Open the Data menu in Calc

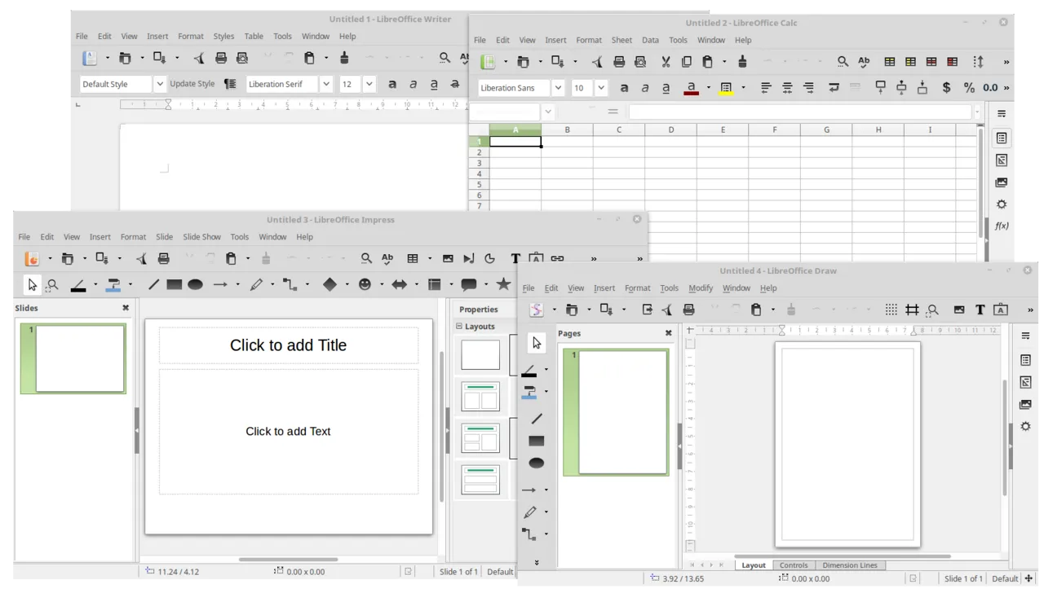(650, 40)
